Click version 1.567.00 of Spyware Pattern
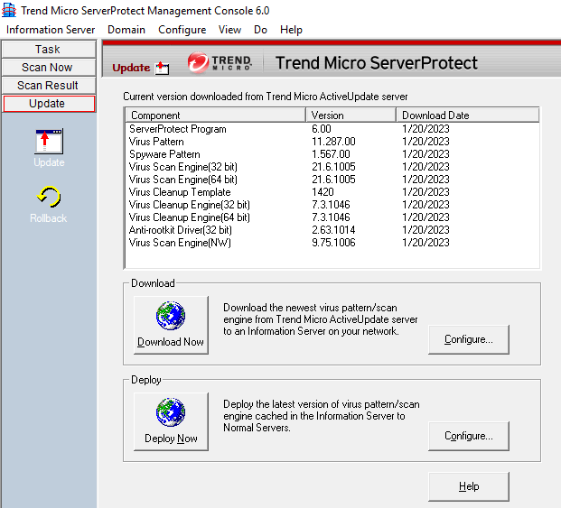The height and width of the screenshot is (508, 561). tap(331, 154)
